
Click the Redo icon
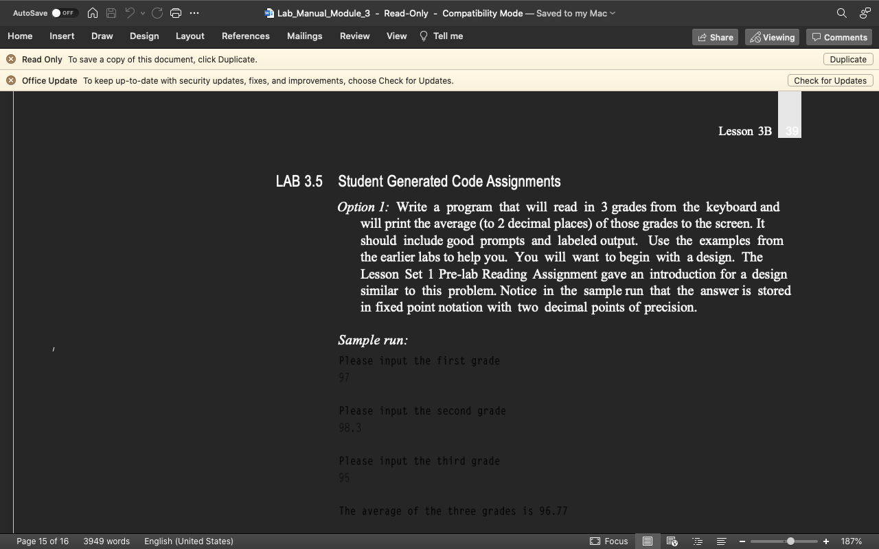157,13
